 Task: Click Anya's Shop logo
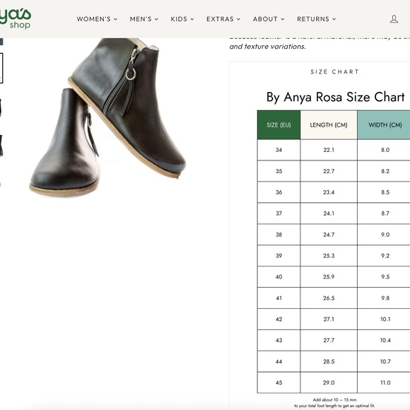(16, 19)
